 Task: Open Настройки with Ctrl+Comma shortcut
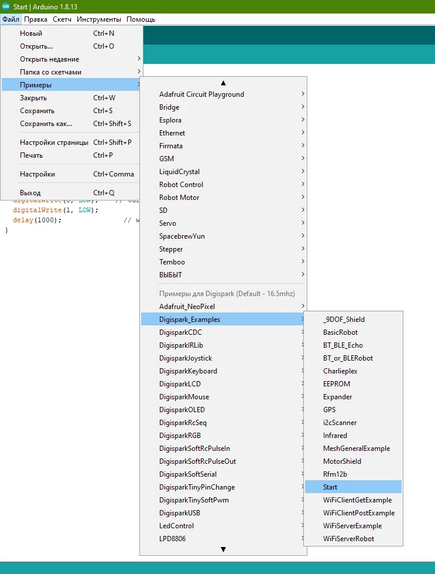click(x=71, y=174)
